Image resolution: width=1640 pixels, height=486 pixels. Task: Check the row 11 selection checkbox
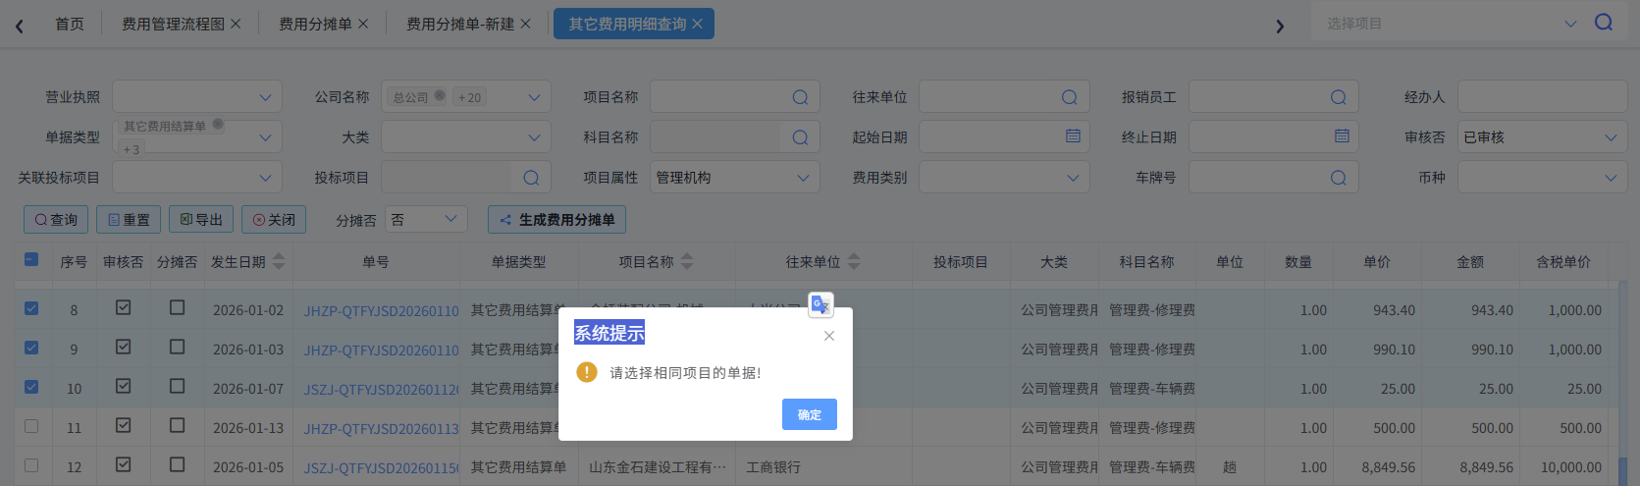tap(31, 426)
